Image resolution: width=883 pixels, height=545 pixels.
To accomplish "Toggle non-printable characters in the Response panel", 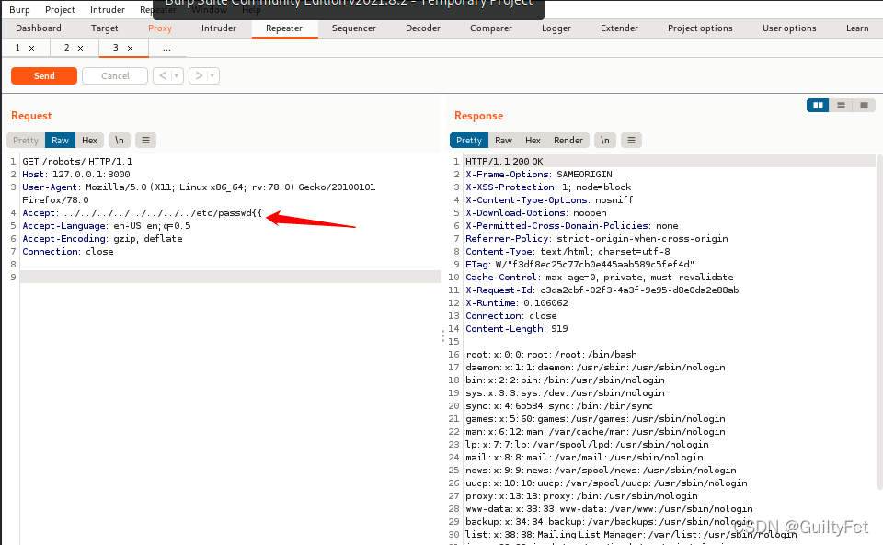I will [x=605, y=140].
